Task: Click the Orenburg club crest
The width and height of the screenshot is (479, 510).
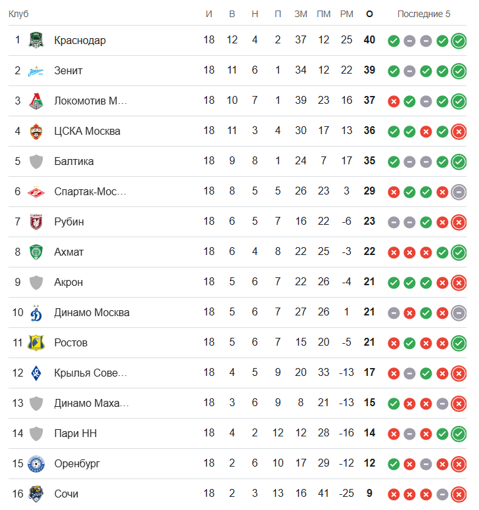Action: coord(36,463)
